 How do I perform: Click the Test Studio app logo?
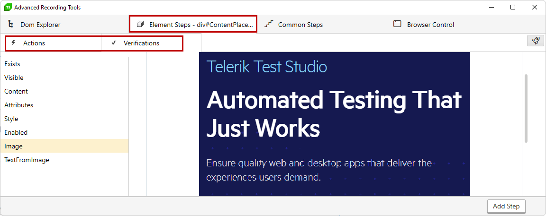8,7
